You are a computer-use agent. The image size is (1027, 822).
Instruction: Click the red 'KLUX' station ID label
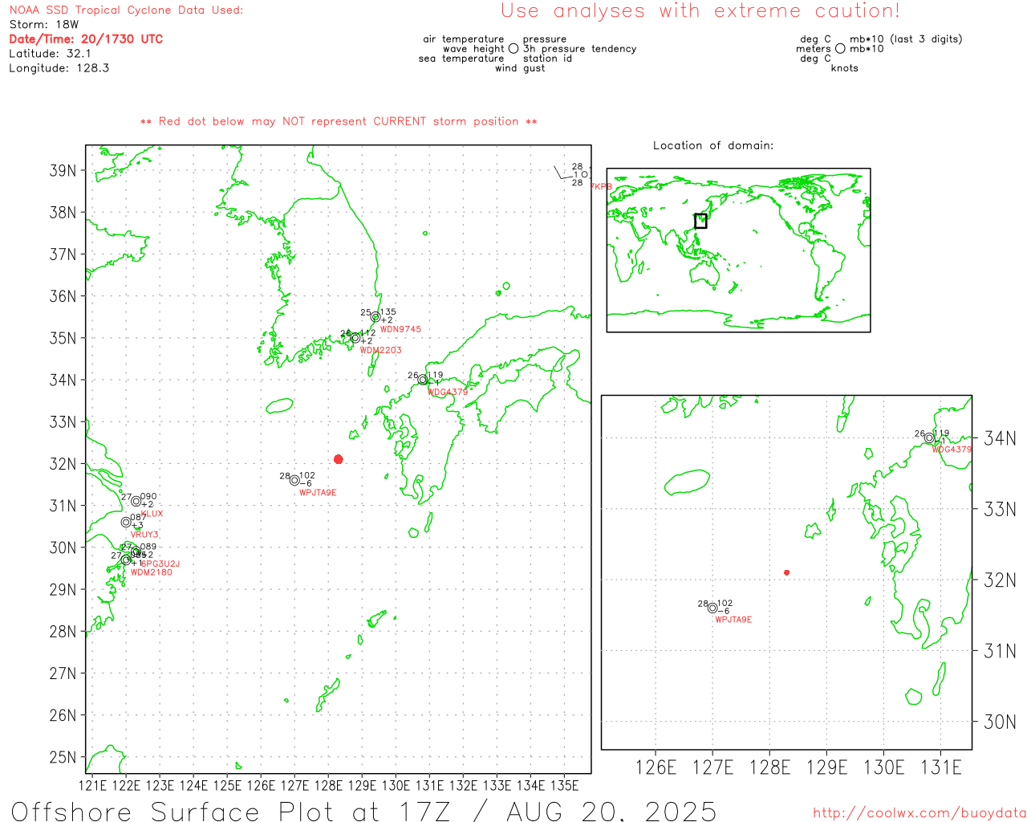tap(152, 514)
